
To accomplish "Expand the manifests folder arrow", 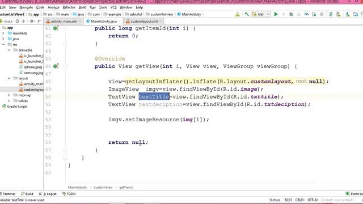I will 3,33.
